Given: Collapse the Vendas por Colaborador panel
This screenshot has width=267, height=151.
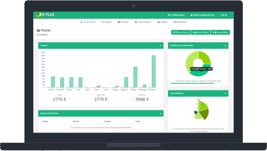Looking at the screenshot, I should (x=225, y=46).
